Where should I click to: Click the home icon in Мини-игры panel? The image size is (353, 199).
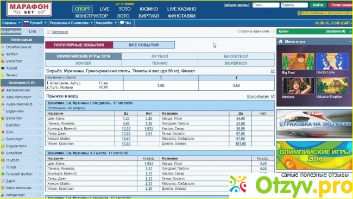click(281, 41)
